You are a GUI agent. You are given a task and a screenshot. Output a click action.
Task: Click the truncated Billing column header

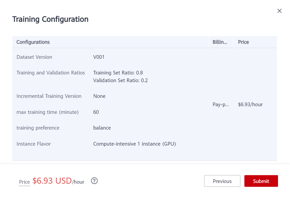pyautogui.click(x=220, y=42)
